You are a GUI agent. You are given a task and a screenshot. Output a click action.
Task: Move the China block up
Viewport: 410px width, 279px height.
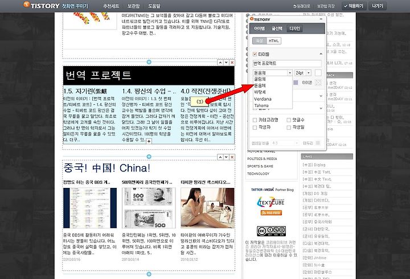pyautogui.click(x=220, y=157)
